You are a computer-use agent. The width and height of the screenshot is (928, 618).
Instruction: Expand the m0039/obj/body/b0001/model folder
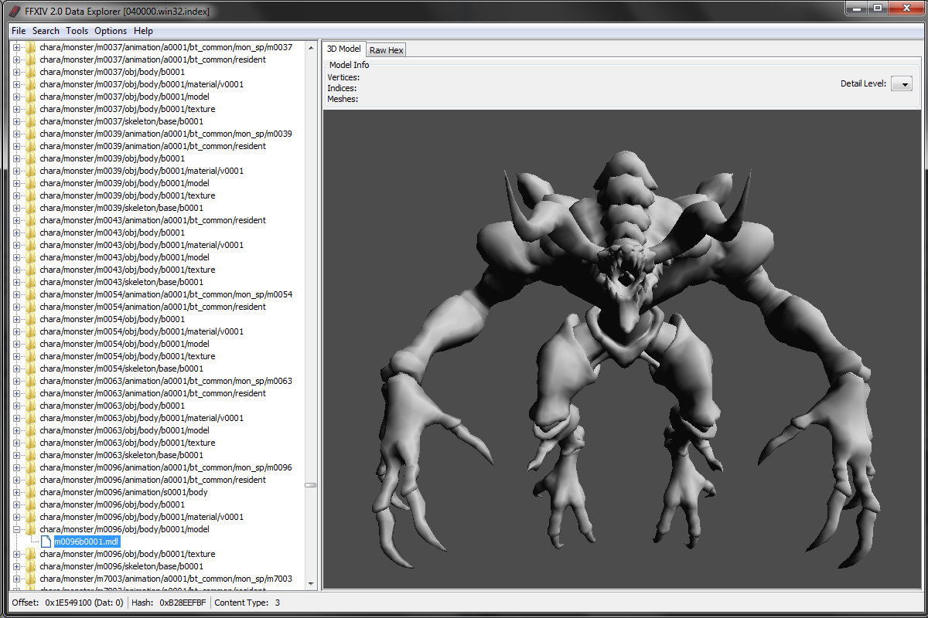(17, 183)
